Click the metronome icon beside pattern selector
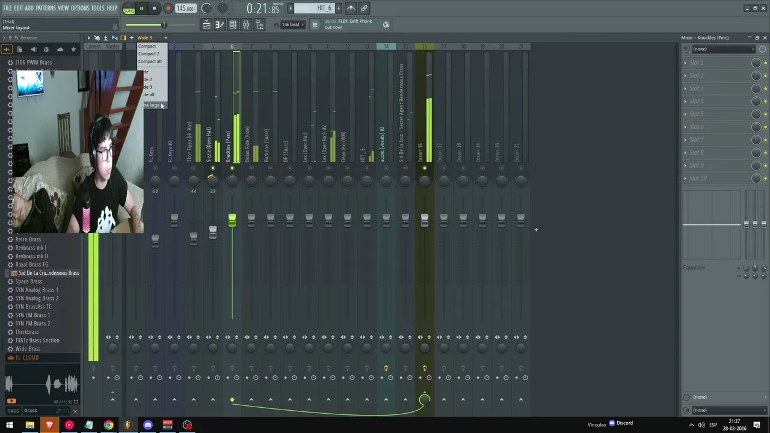The height and width of the screenshot is (433, 770). 351,8
